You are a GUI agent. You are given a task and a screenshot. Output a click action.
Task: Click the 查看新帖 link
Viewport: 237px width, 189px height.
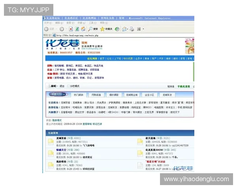click(x=87, y=124)
